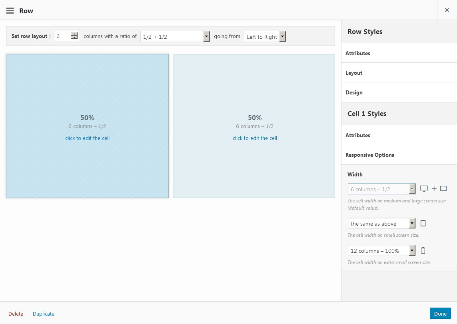Screen dimensions: 457x324
Task: Click the Width label
Action: 355,174
